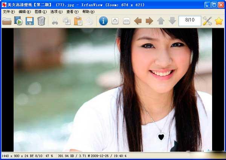The height and width of the screenshot is (160, 226).
Task: Click the IrfanView red icon in title bar
Action: coord(4,5)
